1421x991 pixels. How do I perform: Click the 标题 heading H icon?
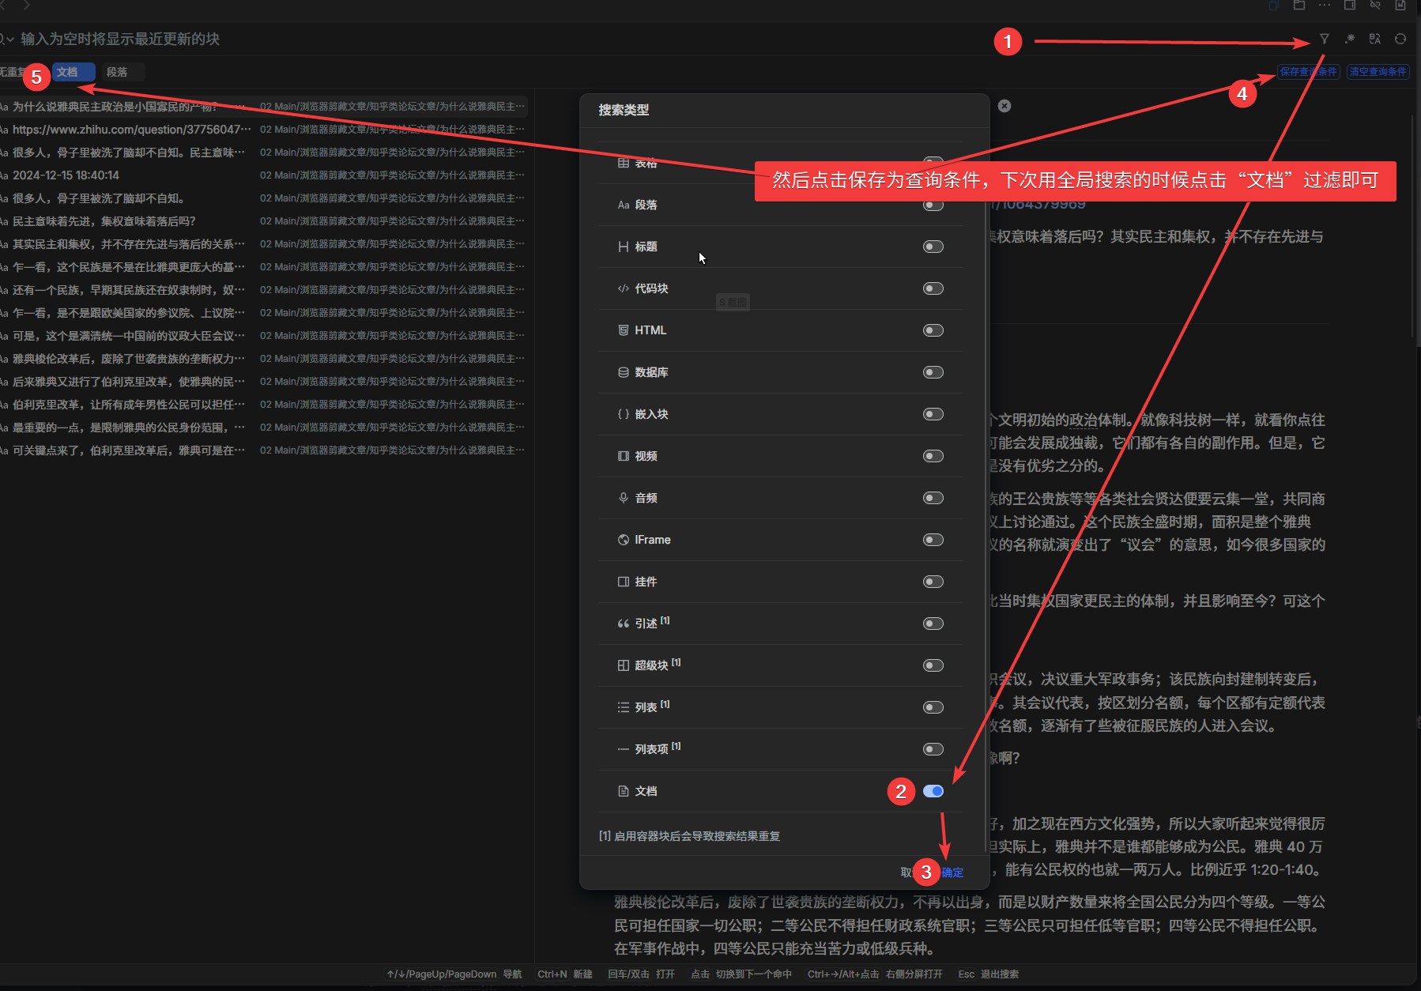tap(624, 247)
